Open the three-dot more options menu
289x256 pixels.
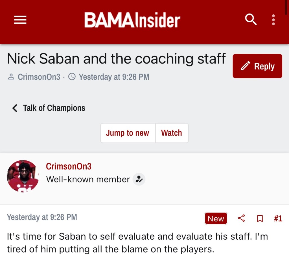coord(273,20)
